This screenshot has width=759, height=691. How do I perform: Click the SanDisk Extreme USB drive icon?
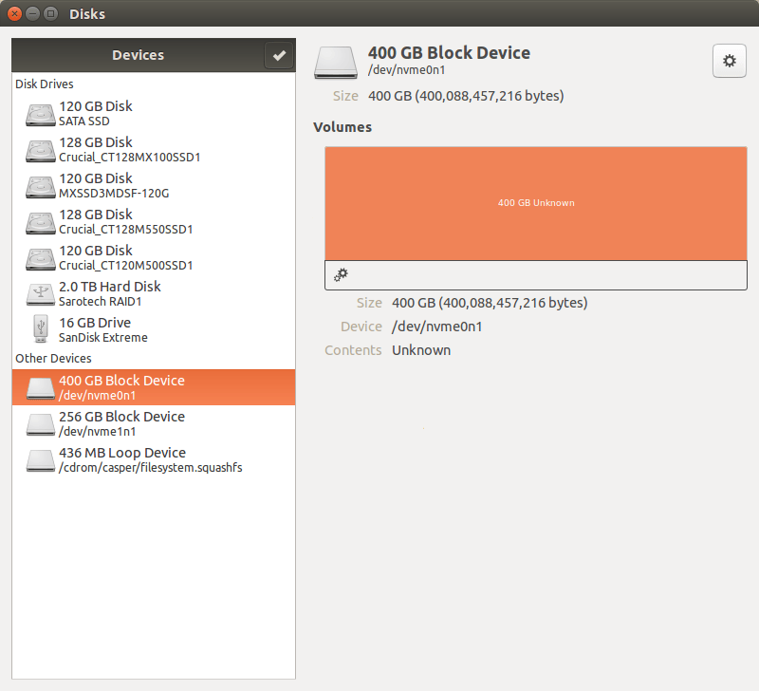[41, 329]
